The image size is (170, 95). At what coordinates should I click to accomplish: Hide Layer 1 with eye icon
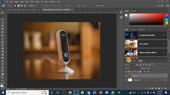click(x=126, y=76)
